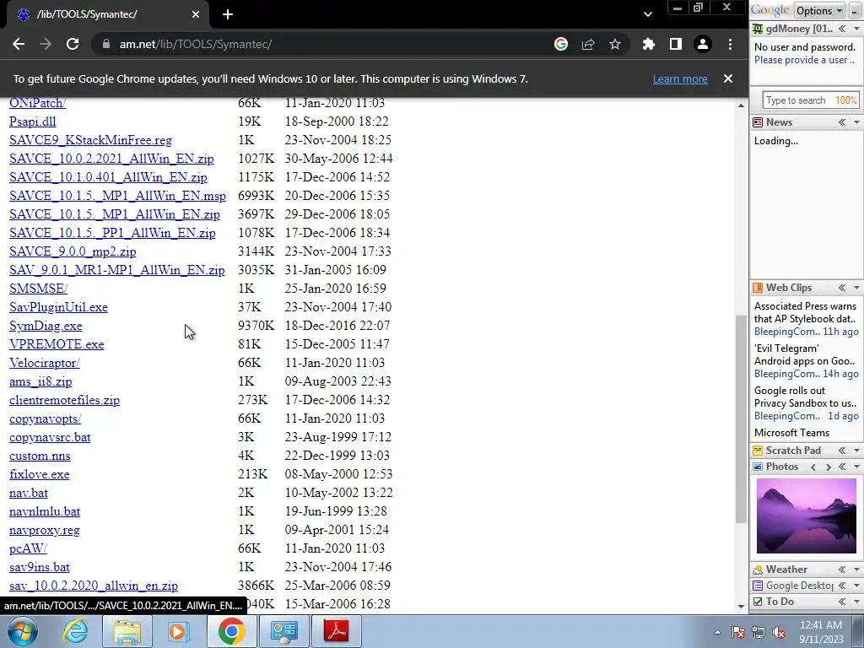This screenshot has height=648, width=864.
Task: Open the Chrome profile avatar icon
Action: 703,44
